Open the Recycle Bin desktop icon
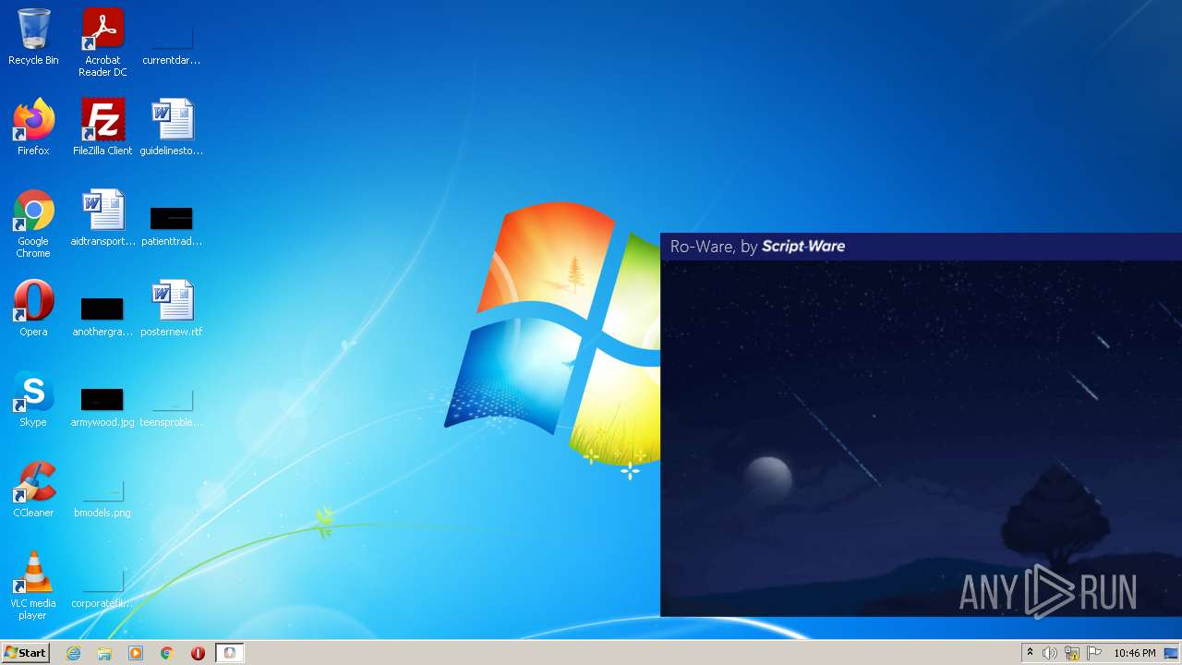Image resolution: width=1182 pixels, height=665 pixels. [33, 37]
